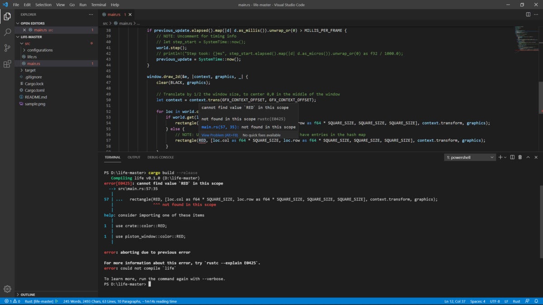Open the Manage gear menu
The width and height of the screenshot is (543, 305).
point(7,289)
